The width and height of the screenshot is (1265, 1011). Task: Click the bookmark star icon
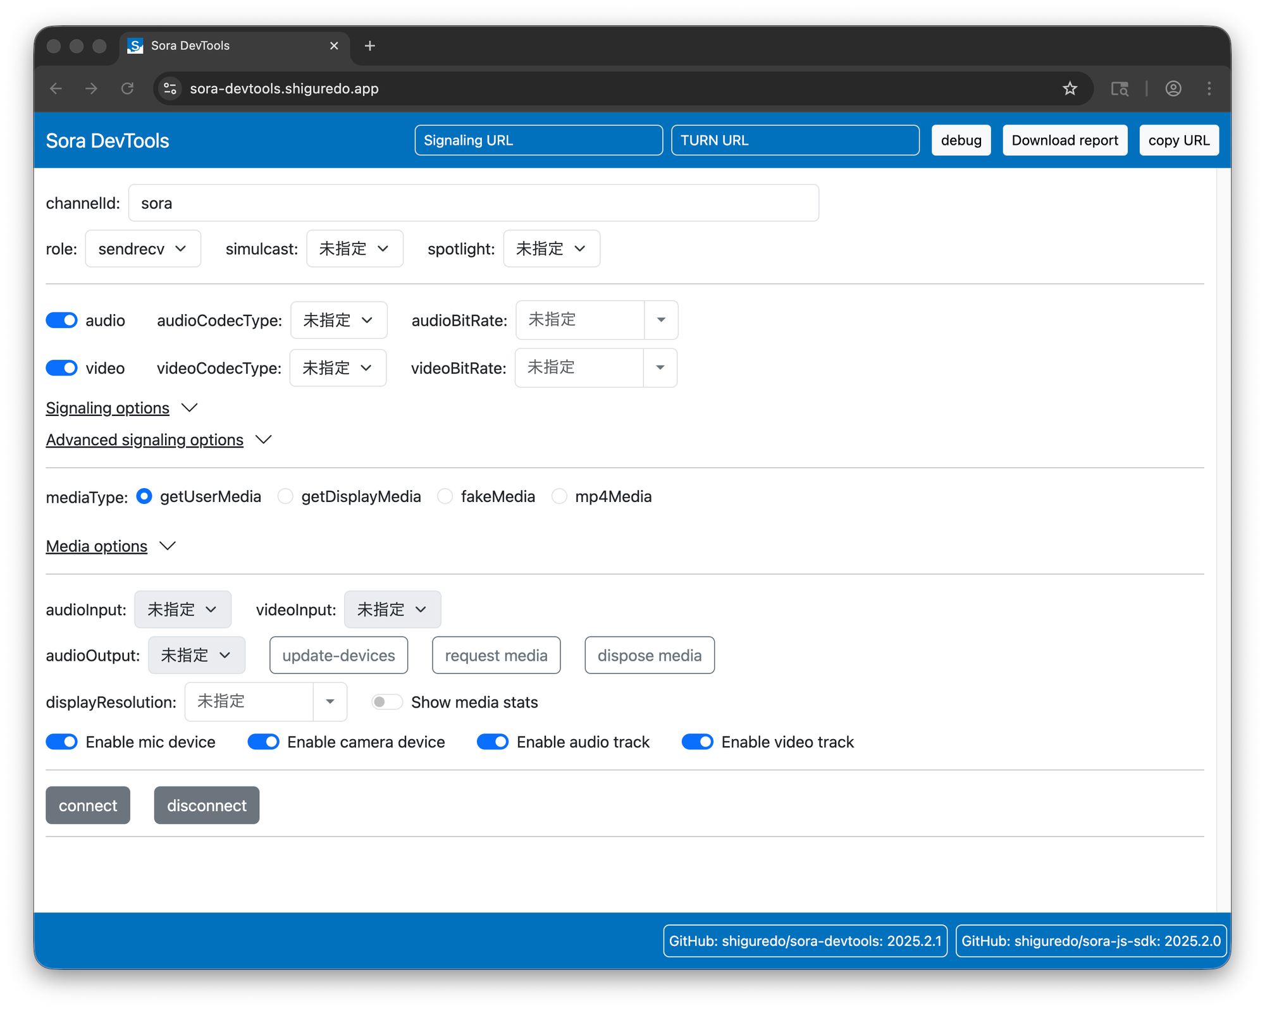pyautogui.click(x=1070, y=89)
